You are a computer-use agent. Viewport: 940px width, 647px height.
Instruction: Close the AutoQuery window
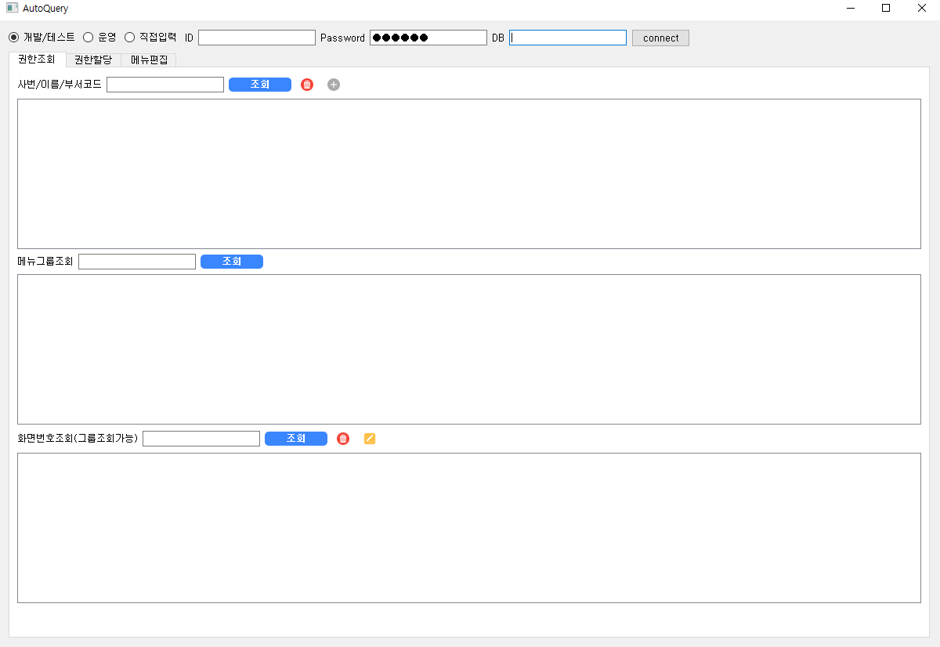click(x=922, y=8)
